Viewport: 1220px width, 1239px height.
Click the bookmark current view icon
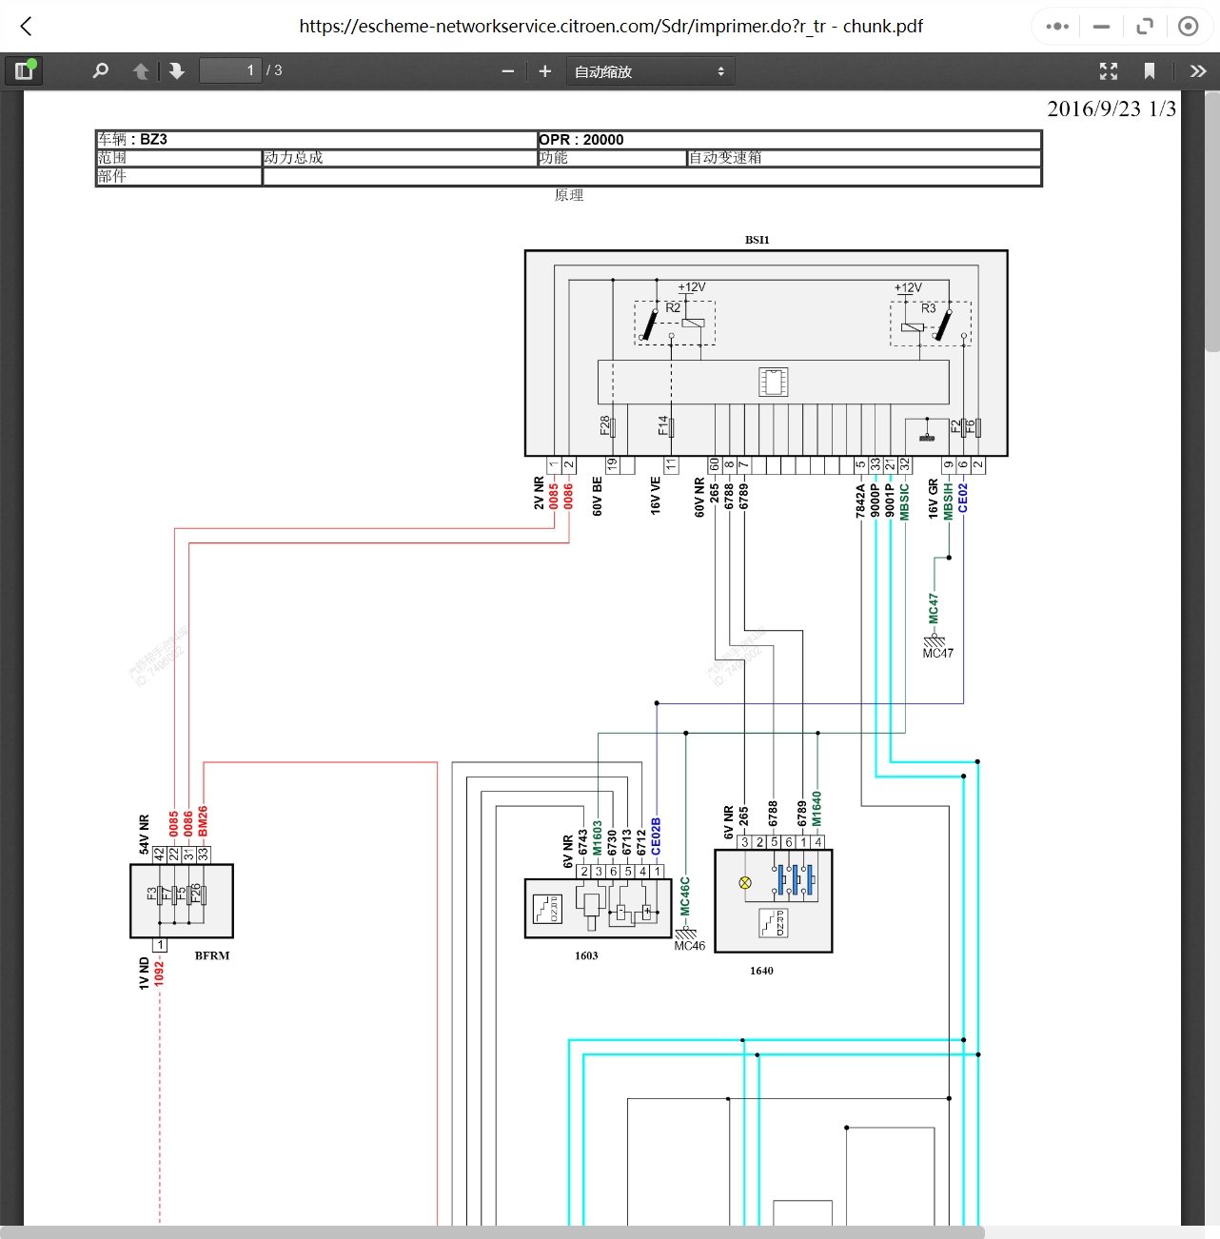click(x=1150, y=71)
